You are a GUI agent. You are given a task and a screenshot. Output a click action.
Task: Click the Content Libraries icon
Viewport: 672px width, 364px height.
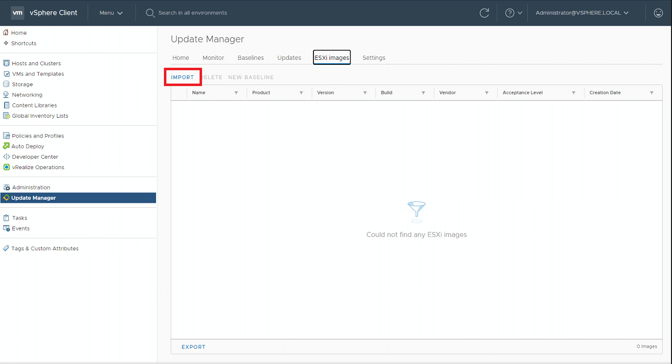point(6,105)
